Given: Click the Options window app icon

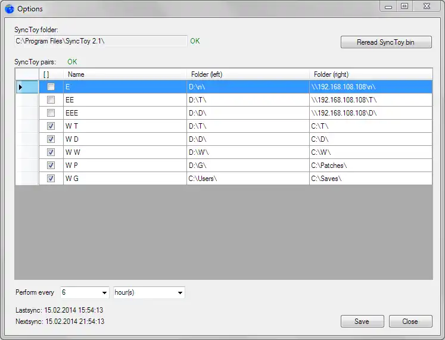Looking at the screenshot, I should [x=10, y=9].
